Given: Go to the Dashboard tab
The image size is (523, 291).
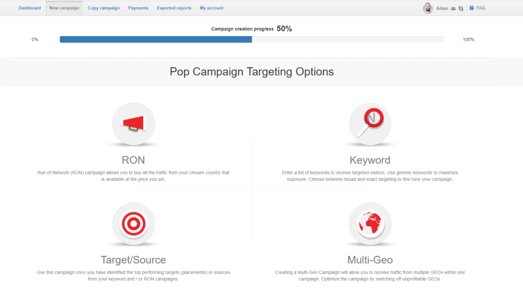Looking at the screenshot, I should (29, 8).
